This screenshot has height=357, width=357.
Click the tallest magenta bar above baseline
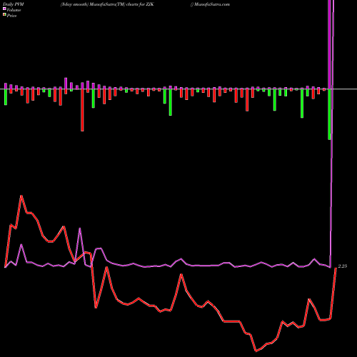[x=66, y=84]
